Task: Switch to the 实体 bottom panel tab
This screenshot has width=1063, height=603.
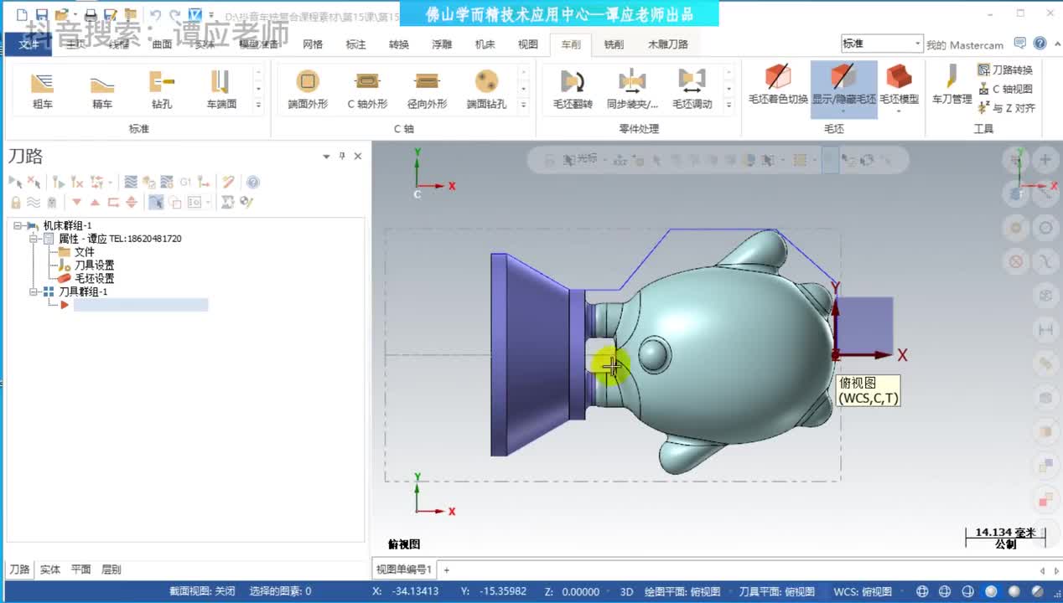Action: point(50,569)
